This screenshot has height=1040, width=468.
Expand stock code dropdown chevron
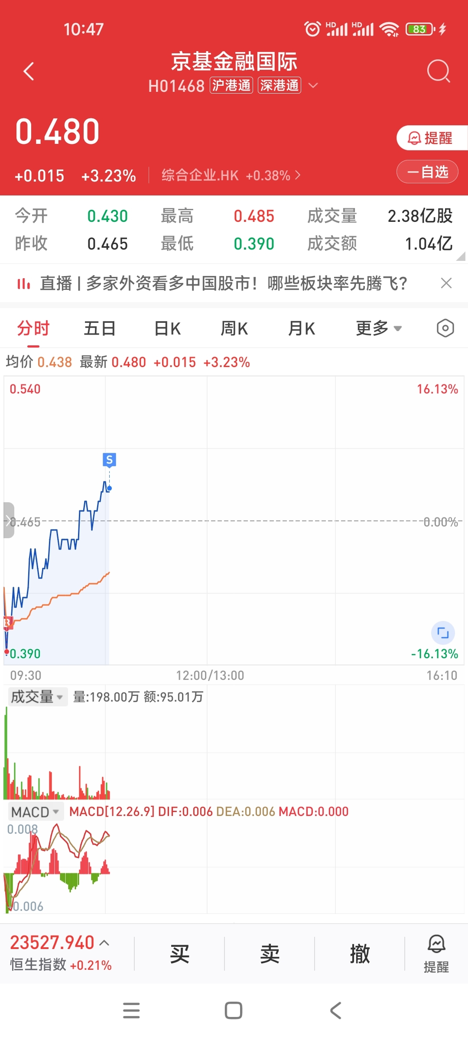pyautogui.click(x=313, y=85)
